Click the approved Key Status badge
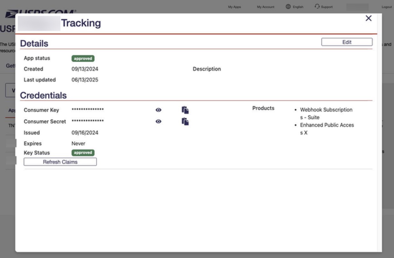Screen dimensions: 394x258 (83, 153)
